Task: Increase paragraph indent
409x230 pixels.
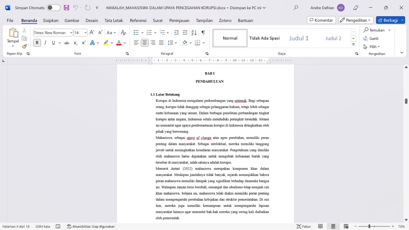Action: tap(185, 33)
